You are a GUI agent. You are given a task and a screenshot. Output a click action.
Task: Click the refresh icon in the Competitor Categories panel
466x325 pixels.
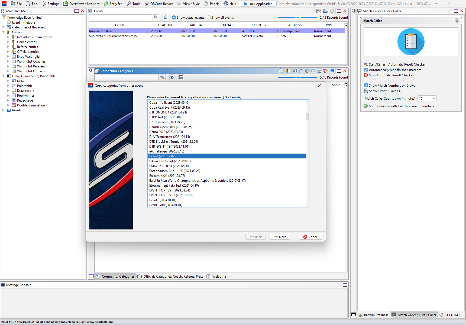coord(172,77)
